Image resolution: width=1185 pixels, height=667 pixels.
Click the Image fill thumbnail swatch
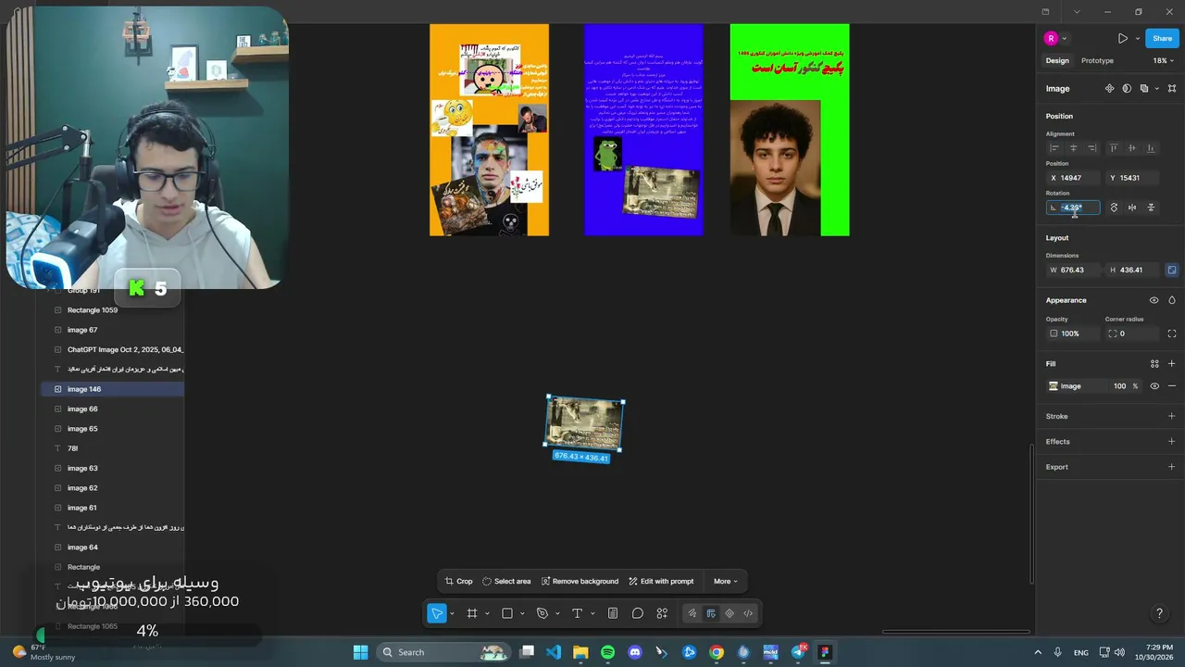1054,386
